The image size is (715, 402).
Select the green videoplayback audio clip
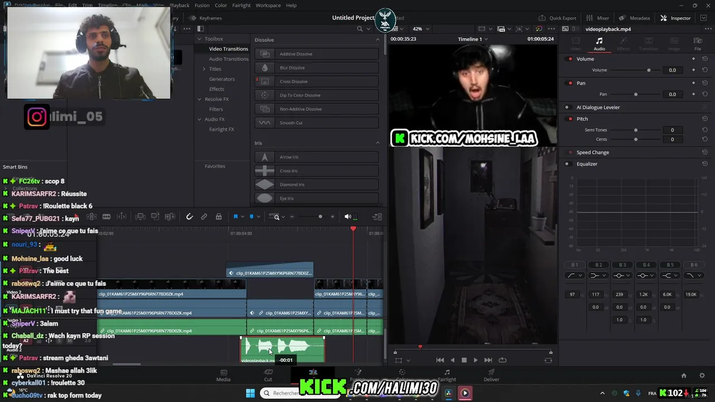(283, 350)
